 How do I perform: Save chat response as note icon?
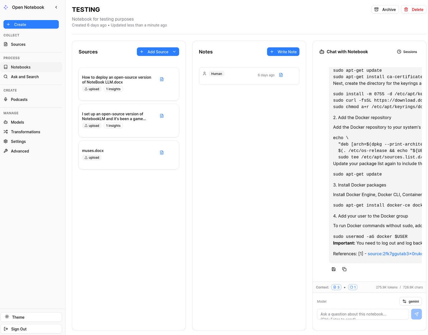tap(333, 269)
